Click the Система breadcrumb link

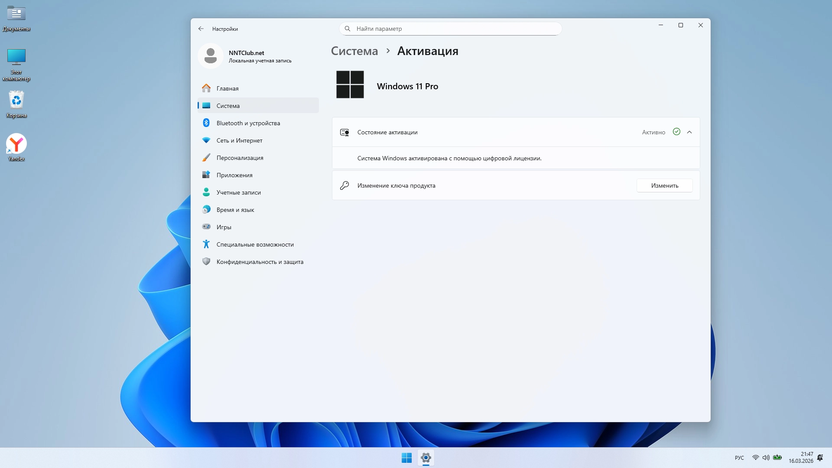(x=354, y=51)
